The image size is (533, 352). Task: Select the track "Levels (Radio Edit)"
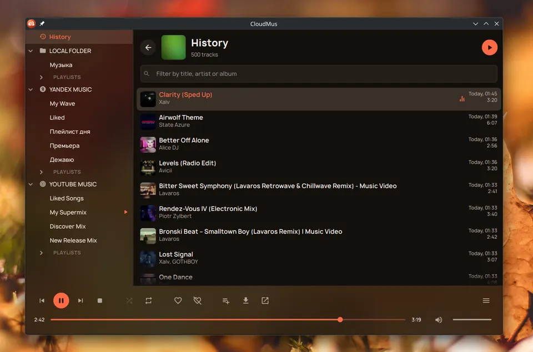click(319, 167)
